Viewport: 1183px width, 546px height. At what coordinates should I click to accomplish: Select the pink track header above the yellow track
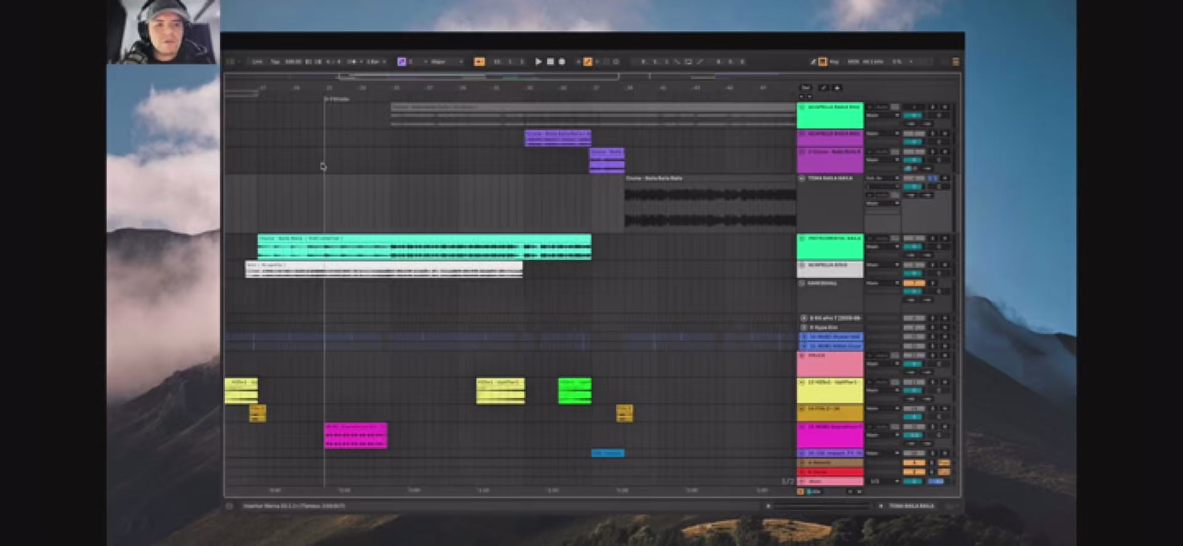tap(830, 364)
